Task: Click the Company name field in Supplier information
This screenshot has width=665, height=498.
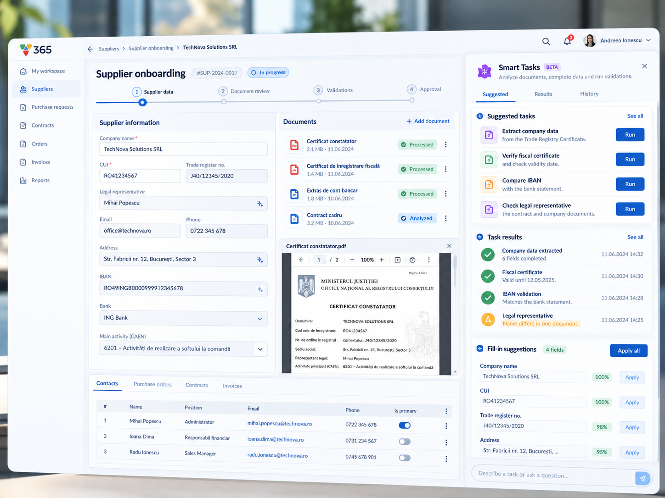Action: 183,149
